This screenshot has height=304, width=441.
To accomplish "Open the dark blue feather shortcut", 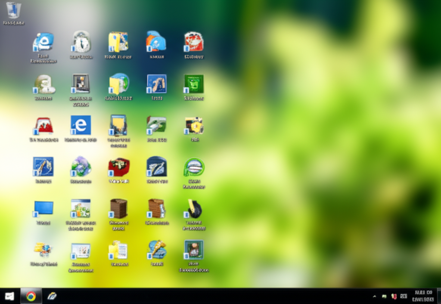I will point(156,167).
